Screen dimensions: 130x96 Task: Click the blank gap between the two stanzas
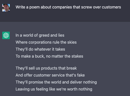[56, 62]
